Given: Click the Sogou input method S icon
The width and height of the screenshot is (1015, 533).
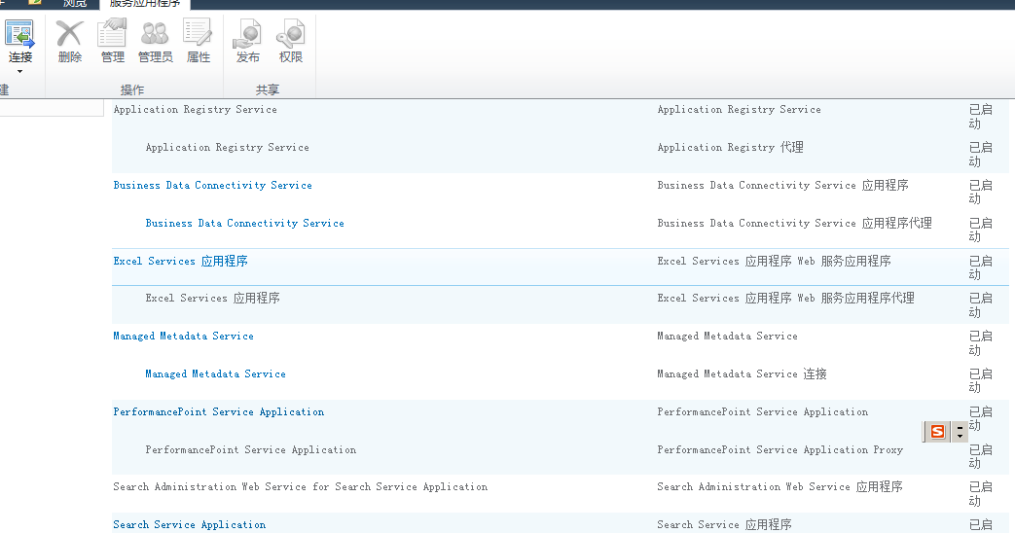Looking at the screenshot, I should click(x=937, y=432).
